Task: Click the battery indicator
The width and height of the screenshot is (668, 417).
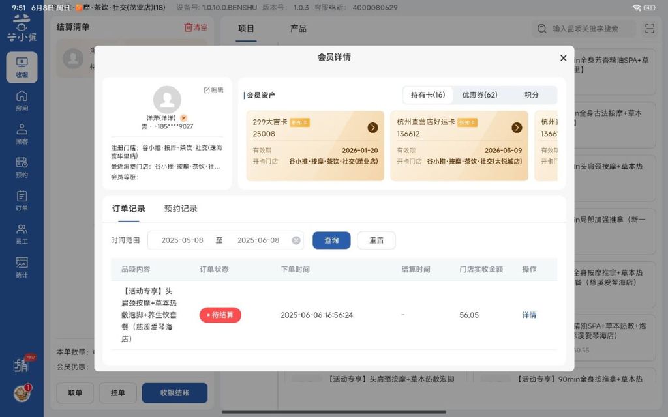Action: tap(650, 8)
